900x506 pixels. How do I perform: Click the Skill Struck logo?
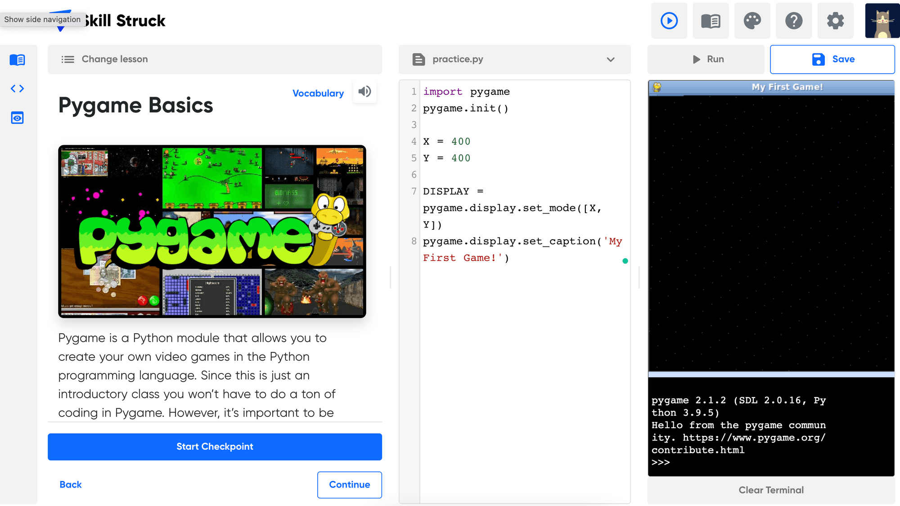pos(107,21)
